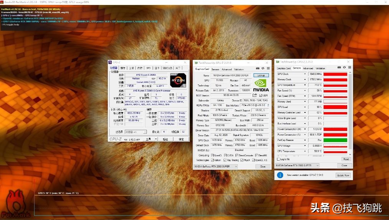Screen dimensions: 389x220
Task: Open GPU Load sensor dropdown arrow
Action: coord(305,107)
